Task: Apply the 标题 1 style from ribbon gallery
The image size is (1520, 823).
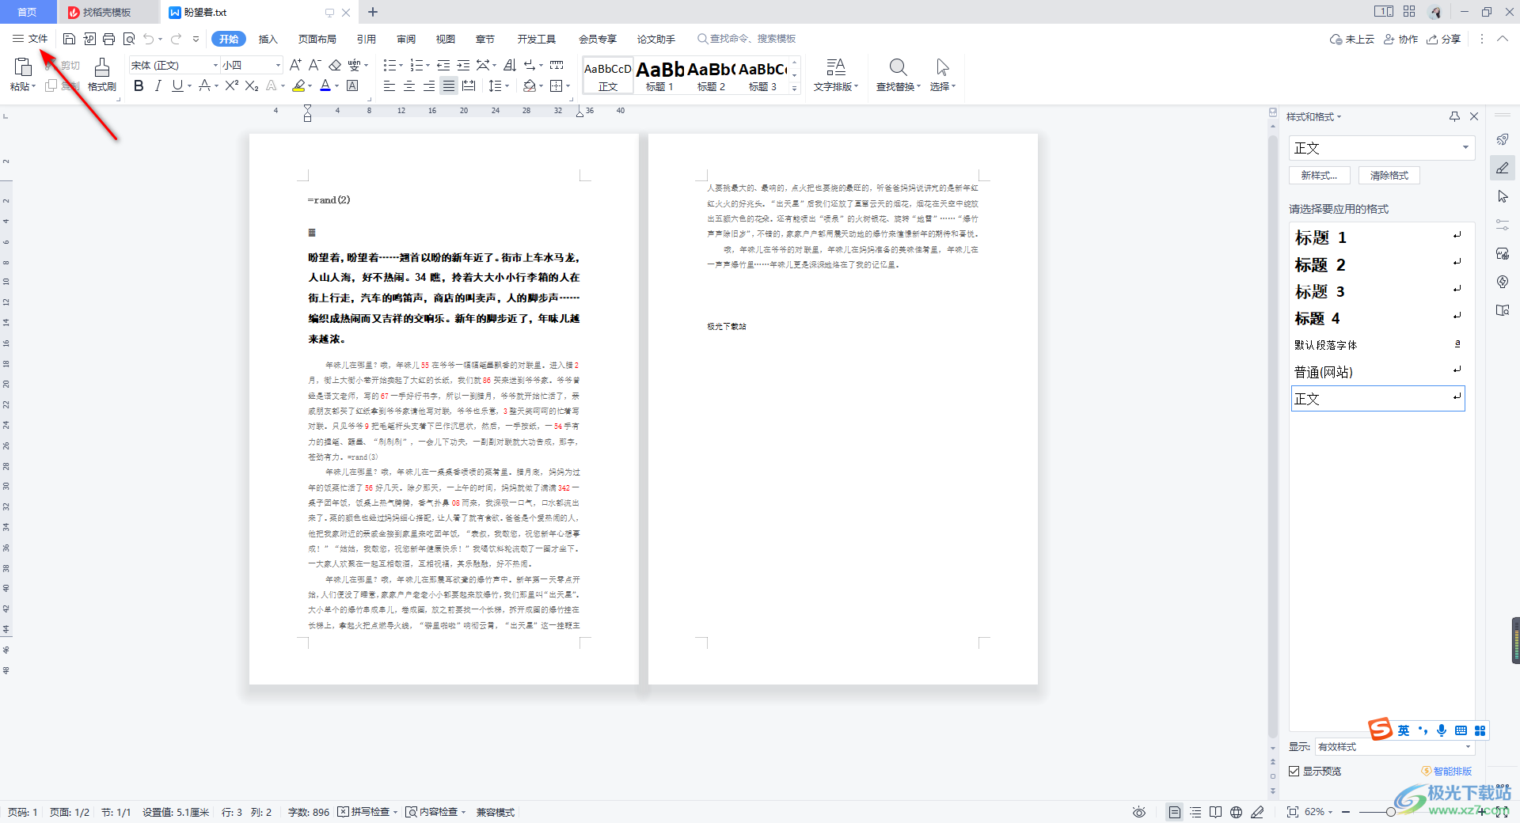Action: 659,75
